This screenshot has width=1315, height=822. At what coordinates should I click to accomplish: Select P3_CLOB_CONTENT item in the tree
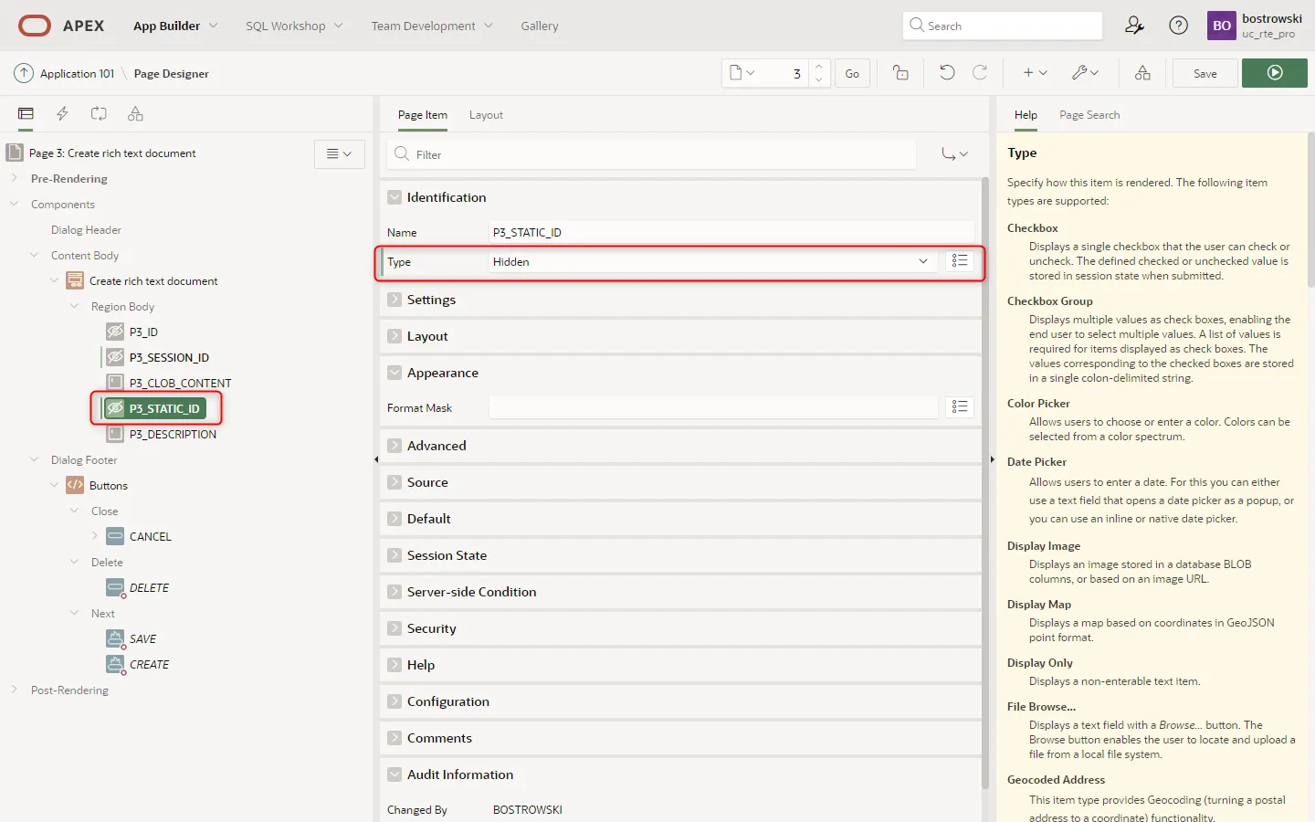[180, 384]
